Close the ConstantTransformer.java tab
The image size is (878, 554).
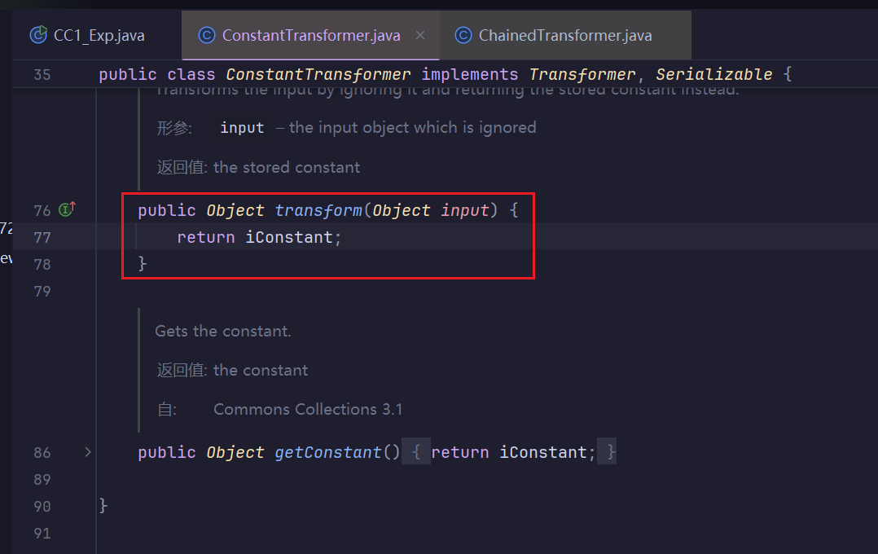pyautogui.click(x=420, y=35)
